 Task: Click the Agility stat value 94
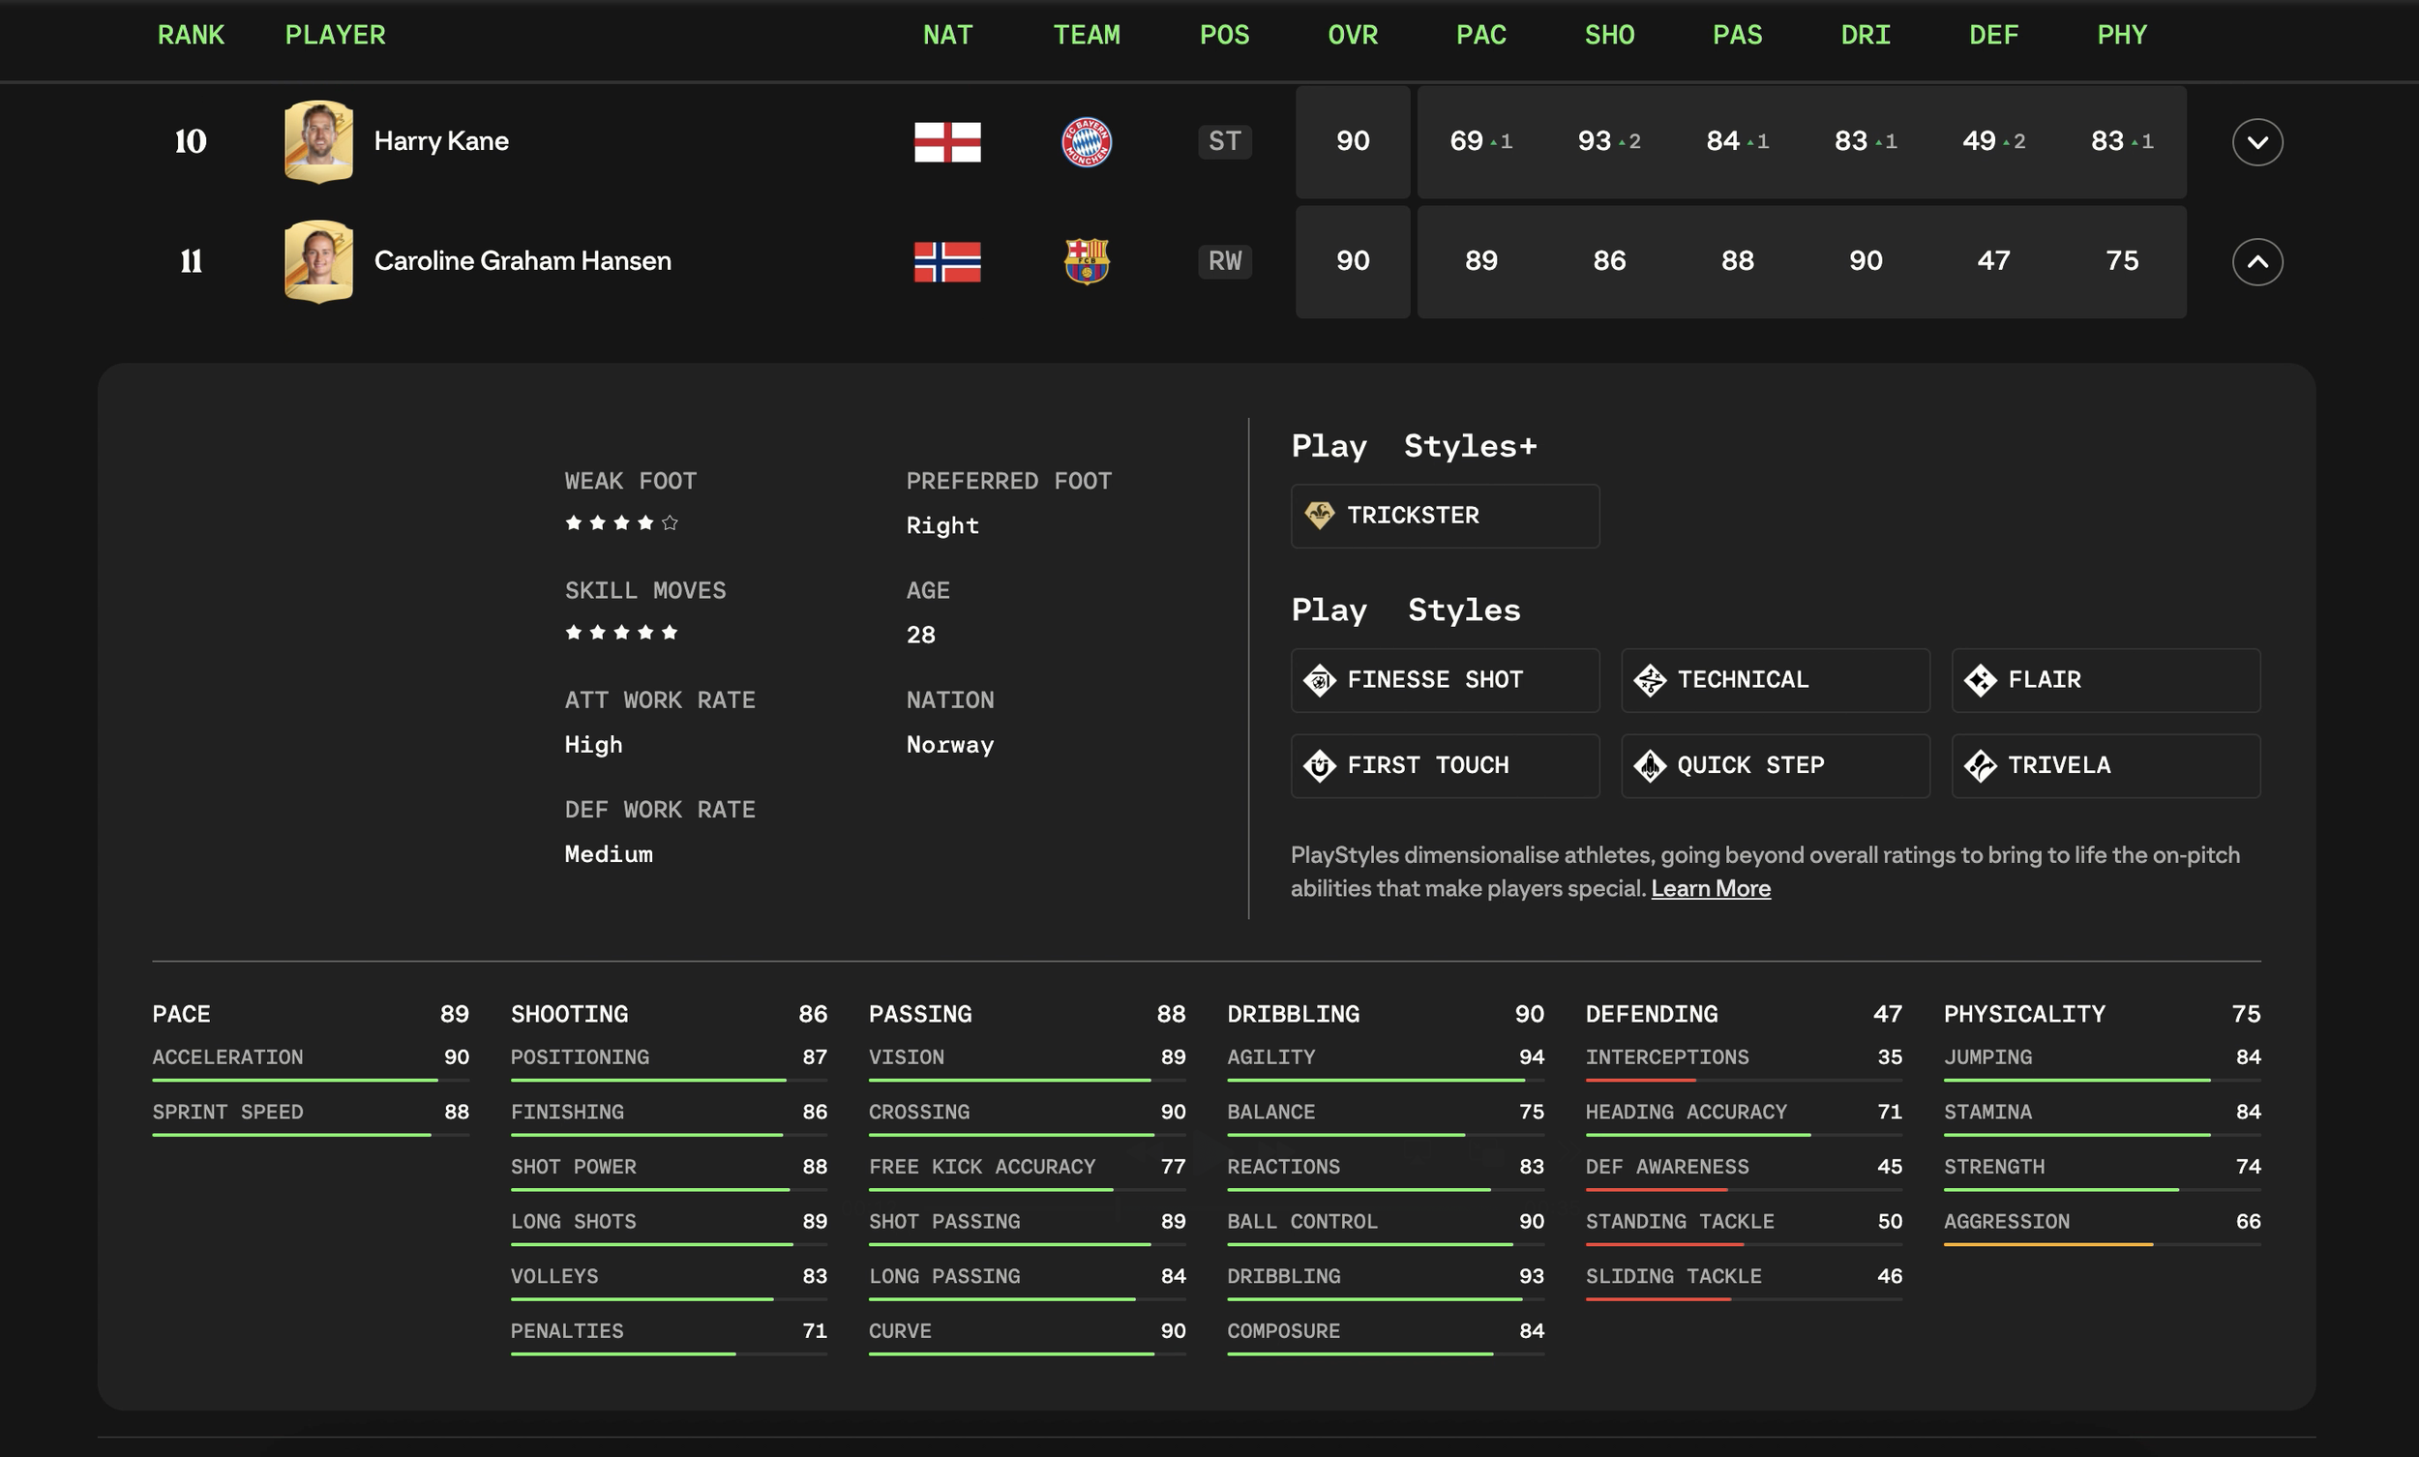coord(1532,1057)
